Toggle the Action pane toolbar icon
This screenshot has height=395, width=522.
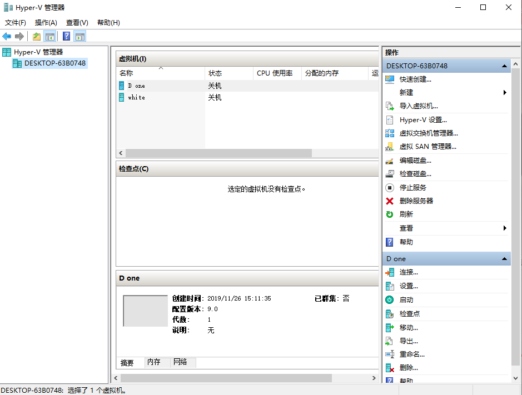[x=80, y=36]
